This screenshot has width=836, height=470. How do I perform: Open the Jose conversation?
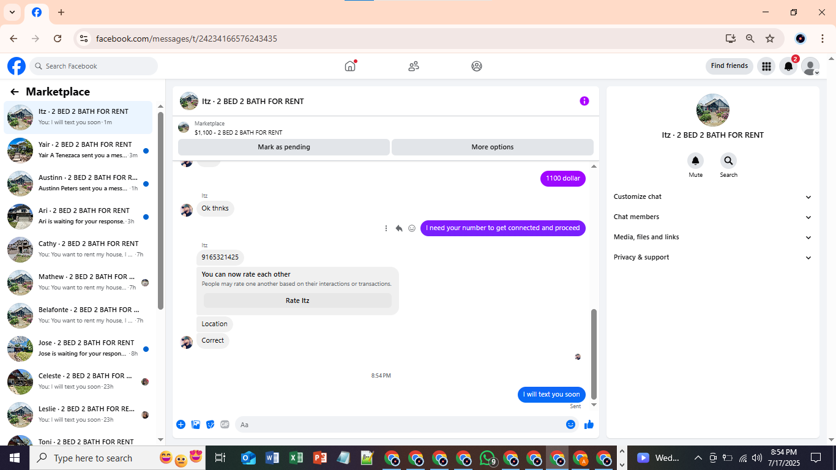pyautogui.click(x=78, y=348)
